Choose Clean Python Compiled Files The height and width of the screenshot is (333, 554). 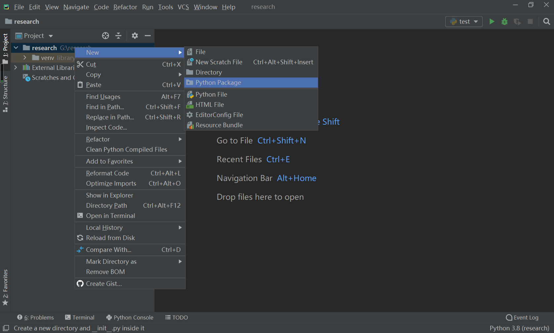click(x=130, y=149)
